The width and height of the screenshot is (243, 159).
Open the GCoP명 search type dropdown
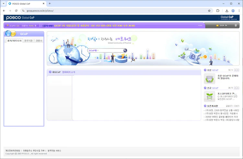pyautogui.click(x=94, y=50)
